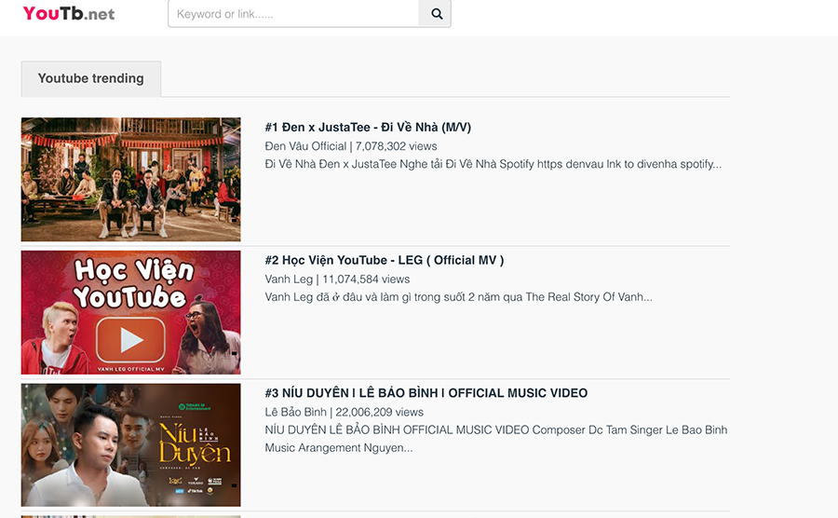This screenshot has height=518, width=838.
Task: Click the play icon on Học Viện YouTube thumbnail
Action: tap(131, 339)
